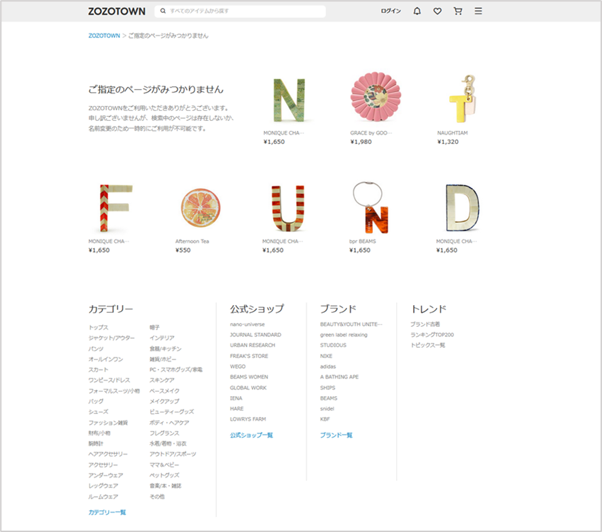The height and width of the screenshot is (532, 602).
Task: Open the GLOBAL WORK shop link
Action: [248, 388]
